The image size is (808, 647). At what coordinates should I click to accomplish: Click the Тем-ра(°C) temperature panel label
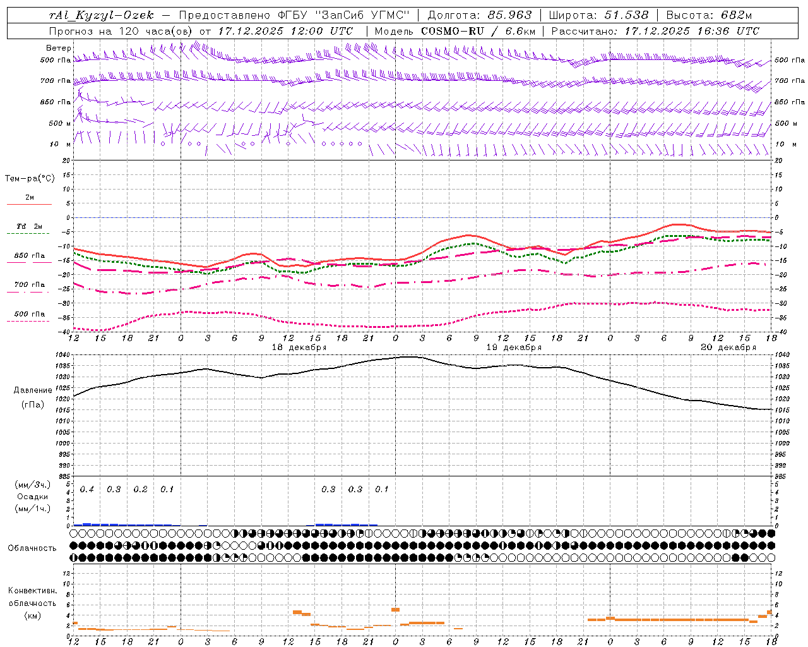[30, 179]
